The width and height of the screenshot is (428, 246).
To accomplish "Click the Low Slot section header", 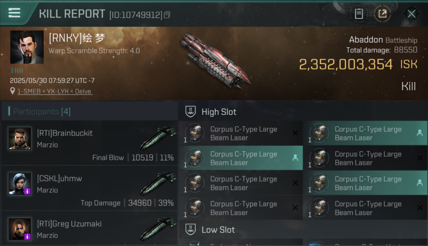I will (x=218, y=230).
